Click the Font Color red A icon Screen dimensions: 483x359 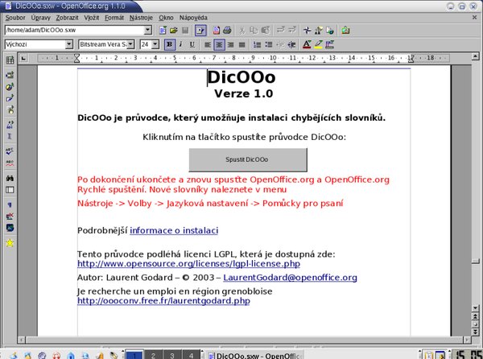tap(307, 44)
